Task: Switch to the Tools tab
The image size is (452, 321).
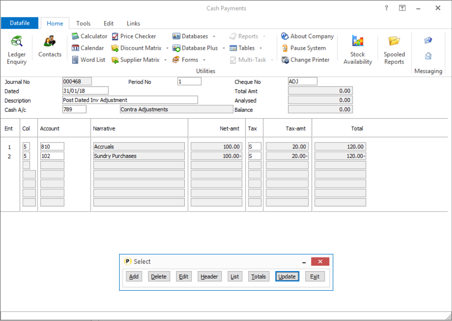Action: tap(83, 23)
